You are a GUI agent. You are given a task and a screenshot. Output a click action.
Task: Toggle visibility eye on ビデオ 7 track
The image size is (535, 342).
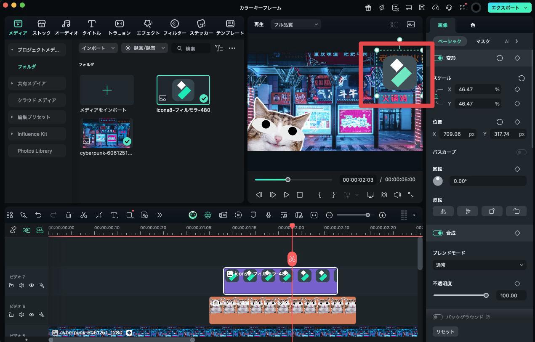click(x=32, y=285)
